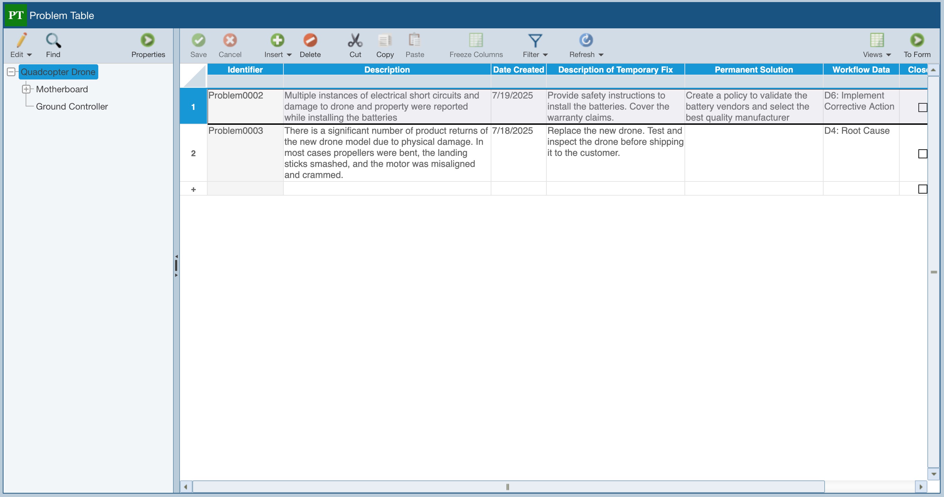
Task: Check Closed box for Problem0003 row
Action: (923, 154)
